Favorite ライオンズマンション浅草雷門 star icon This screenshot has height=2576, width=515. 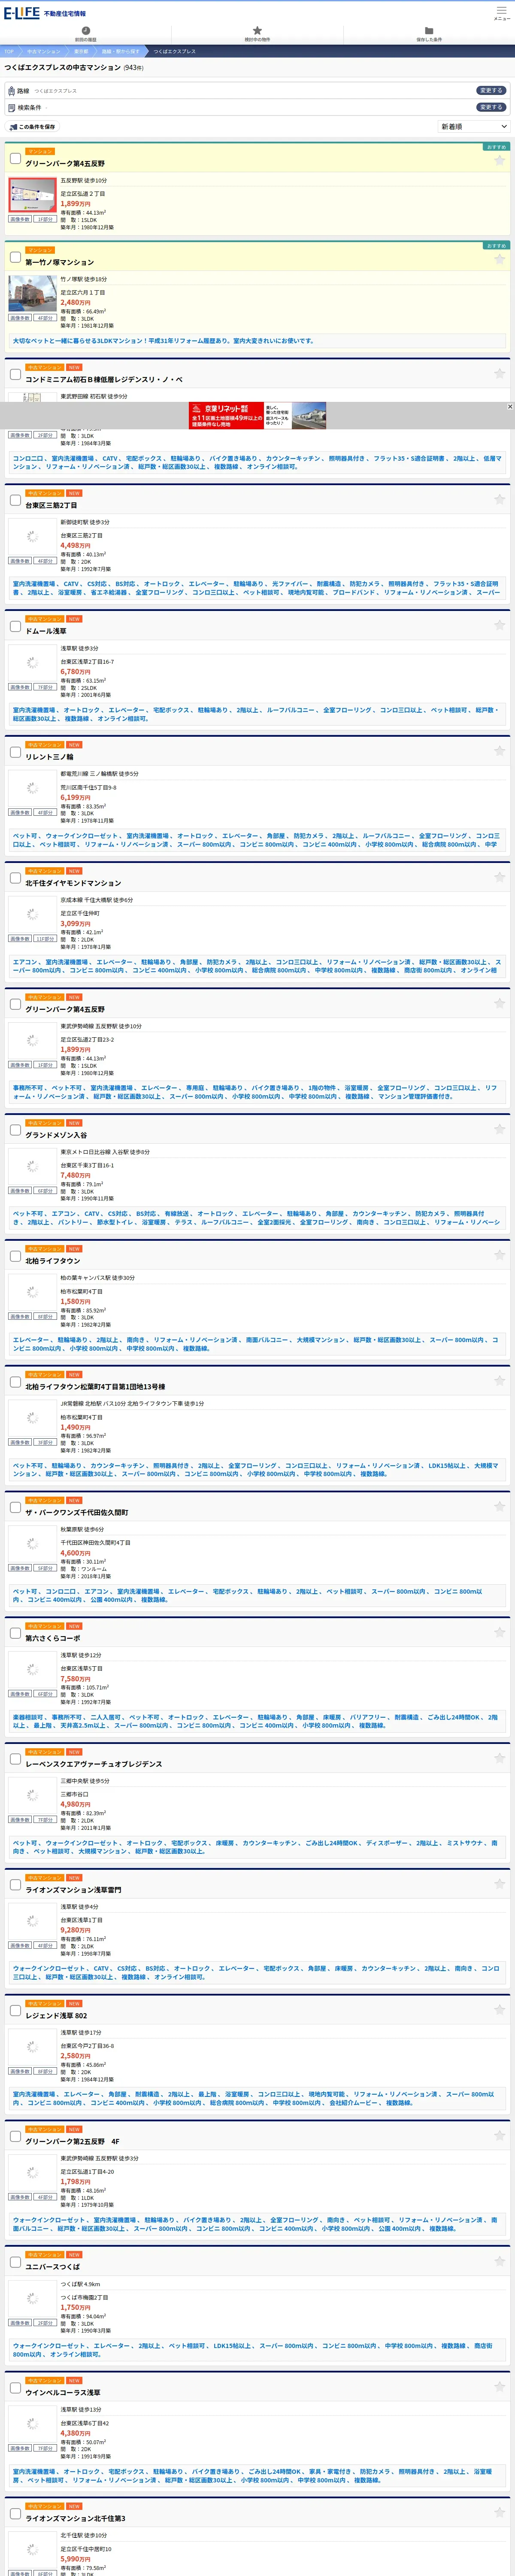click(x=499, y=1884)
